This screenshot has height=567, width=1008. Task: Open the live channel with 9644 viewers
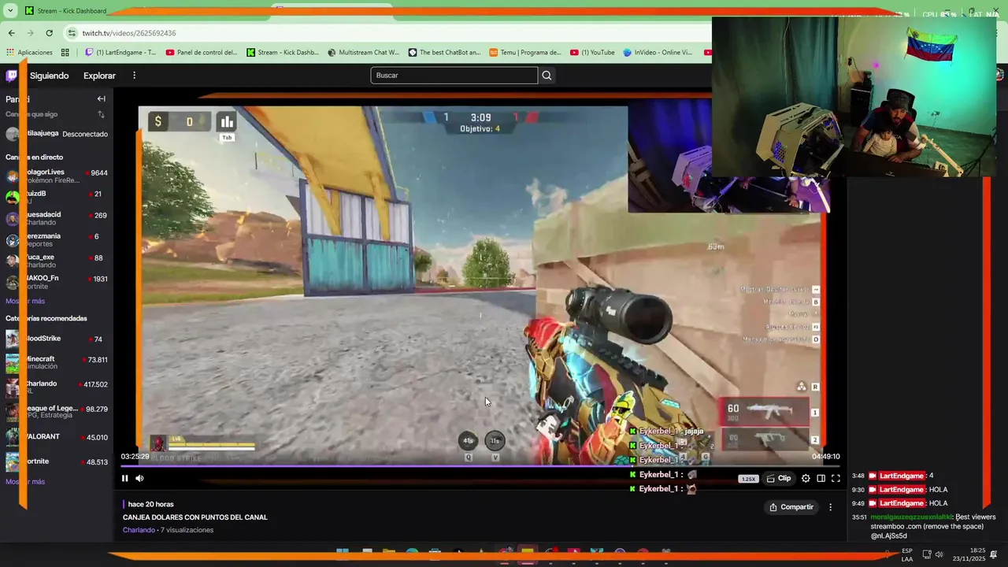coord(57,176)
